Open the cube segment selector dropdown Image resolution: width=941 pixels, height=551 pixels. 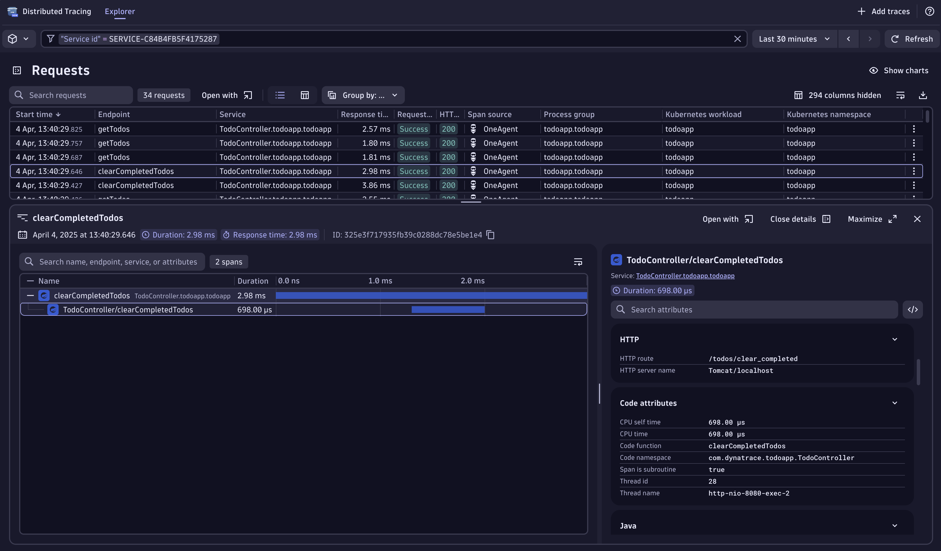click(x=19, y=39)
